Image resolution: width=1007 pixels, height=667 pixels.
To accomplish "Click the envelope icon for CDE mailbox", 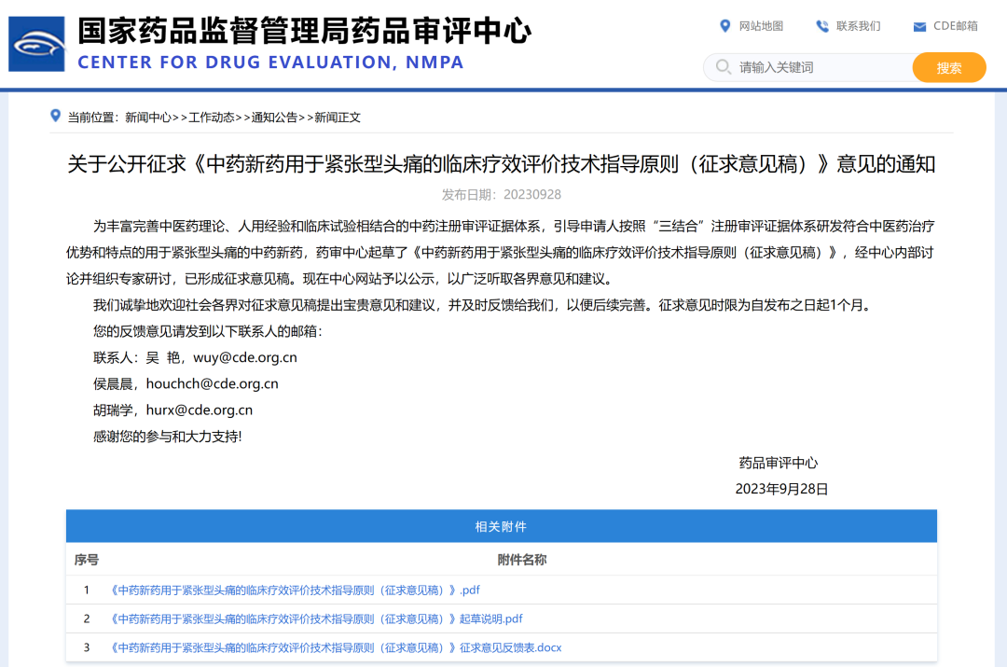I will pos(919,26).
